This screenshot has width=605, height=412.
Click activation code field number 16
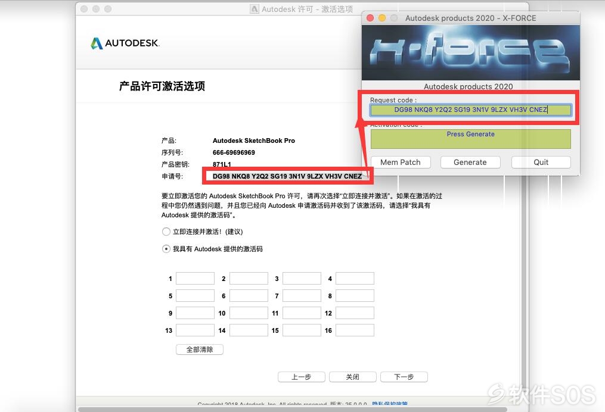click(x=355, y=330)
